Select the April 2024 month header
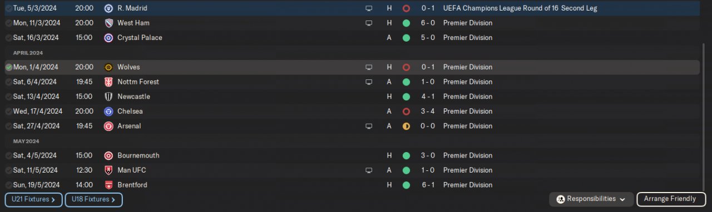The image size is (712, 212). [x=28, y=53]
